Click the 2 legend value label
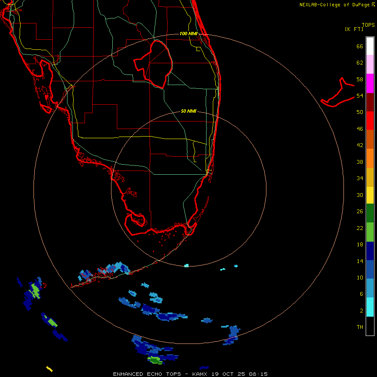The image size is (377, 377). pos(362,311)
